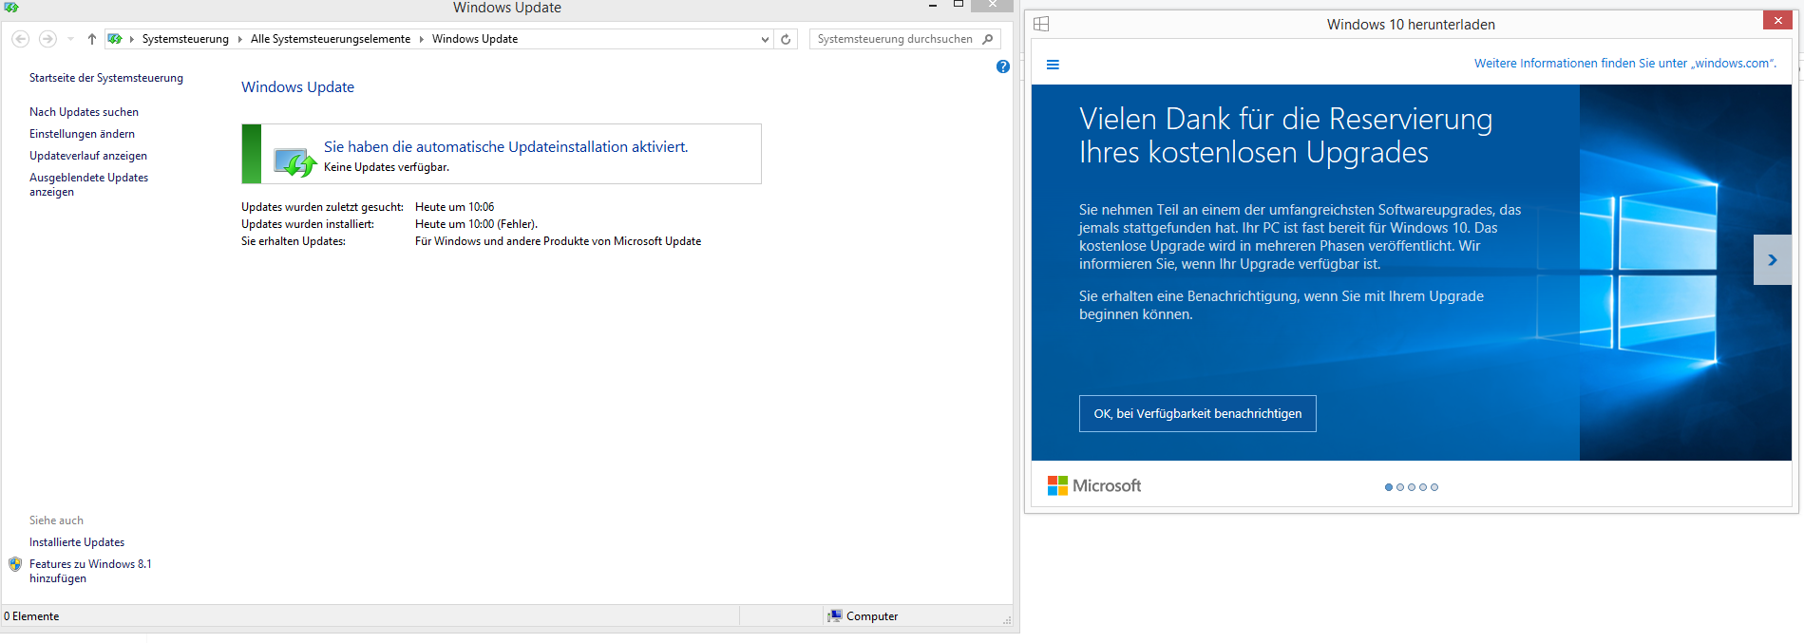Go up one level arrow
Screen dimensions: 1804x643
[91, 39]
